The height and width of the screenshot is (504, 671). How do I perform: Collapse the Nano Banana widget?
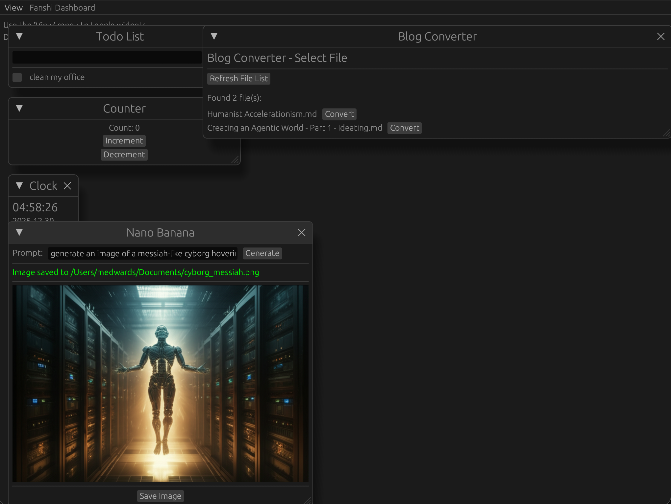click(x=19, y=232)
